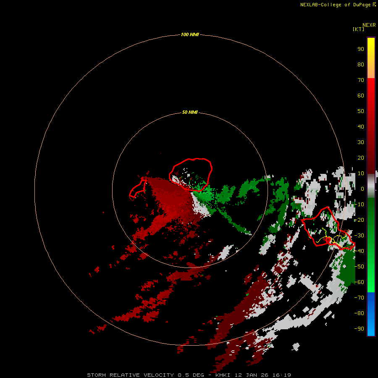The width and height of the screenshot is (378, 378).
Task: Click the 100 NMI range ring label
Action: [x=190, y=34]
